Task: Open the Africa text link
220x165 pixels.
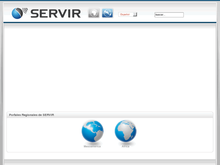Action: [126, 146]
